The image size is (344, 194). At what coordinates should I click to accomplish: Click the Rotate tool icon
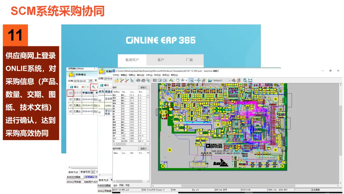183,80
